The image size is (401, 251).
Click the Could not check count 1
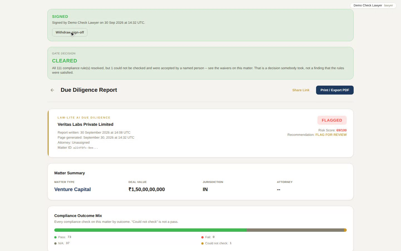(231, 243)
